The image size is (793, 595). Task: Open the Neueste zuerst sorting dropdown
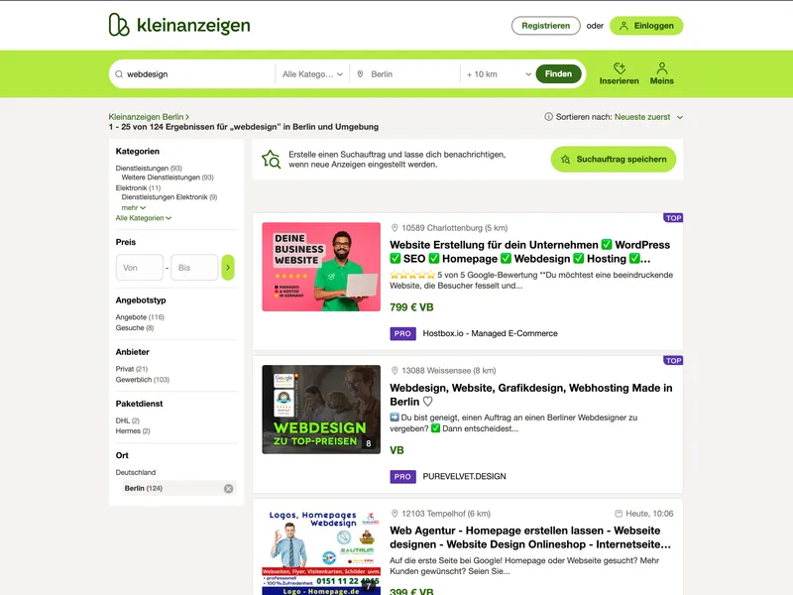(x=649, y=117)
